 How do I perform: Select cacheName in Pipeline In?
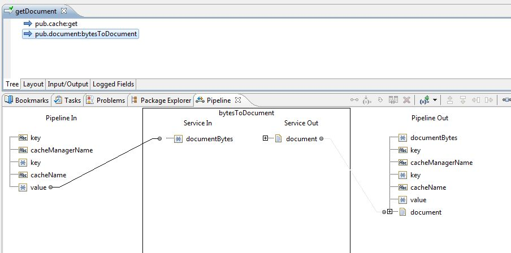pyautogui.click(x=48, y=175)
